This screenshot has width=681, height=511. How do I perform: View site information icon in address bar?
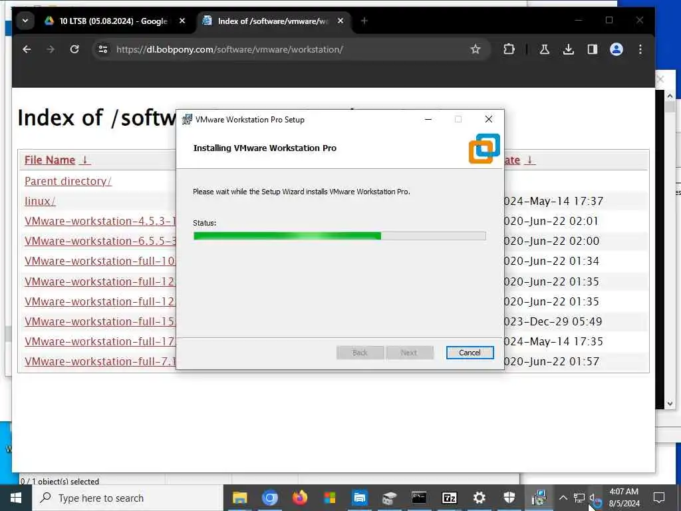point(103,49)
